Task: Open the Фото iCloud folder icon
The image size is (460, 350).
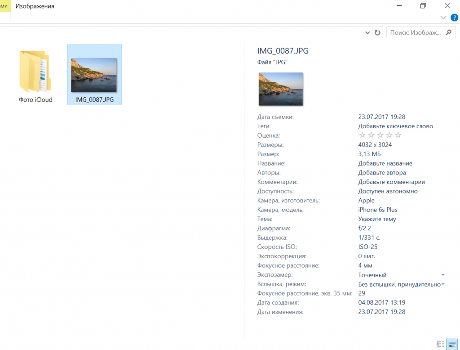Action: click(35, 72)
